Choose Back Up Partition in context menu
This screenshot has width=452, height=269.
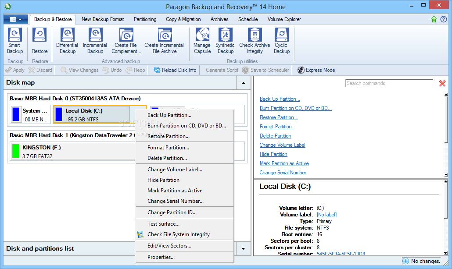[185, 115]
